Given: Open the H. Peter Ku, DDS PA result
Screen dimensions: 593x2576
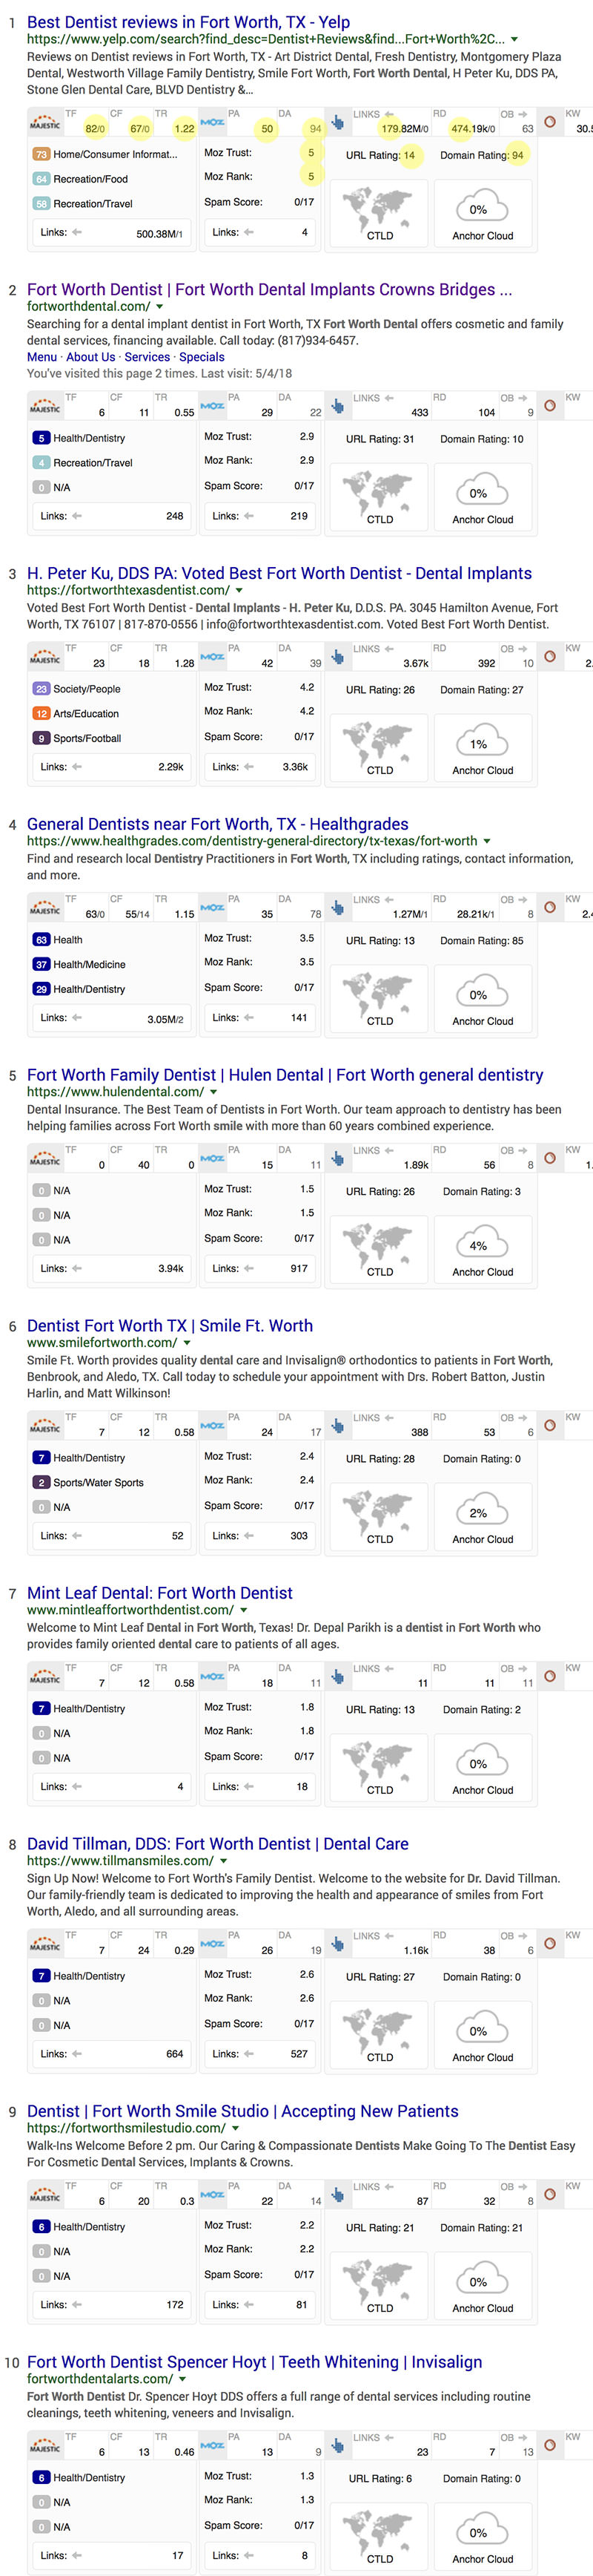Looking at the screenshot, I should 279,573.
